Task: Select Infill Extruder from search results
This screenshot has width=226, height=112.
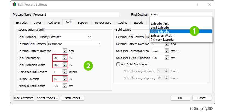Action: [160, 31]
